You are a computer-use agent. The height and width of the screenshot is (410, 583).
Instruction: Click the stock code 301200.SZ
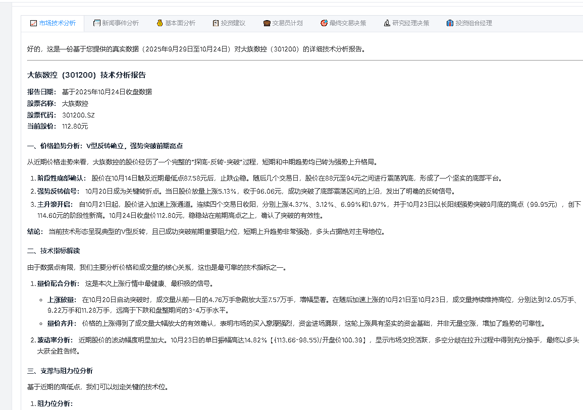(x=78, y=115)
